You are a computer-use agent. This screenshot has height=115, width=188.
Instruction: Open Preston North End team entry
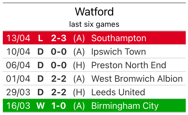[x=129, y=65]
